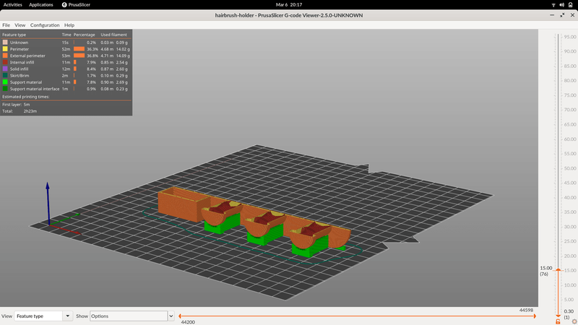This screenshot has height=325, width=578.
Task: Select the Support material interface label
Action: 35,89
